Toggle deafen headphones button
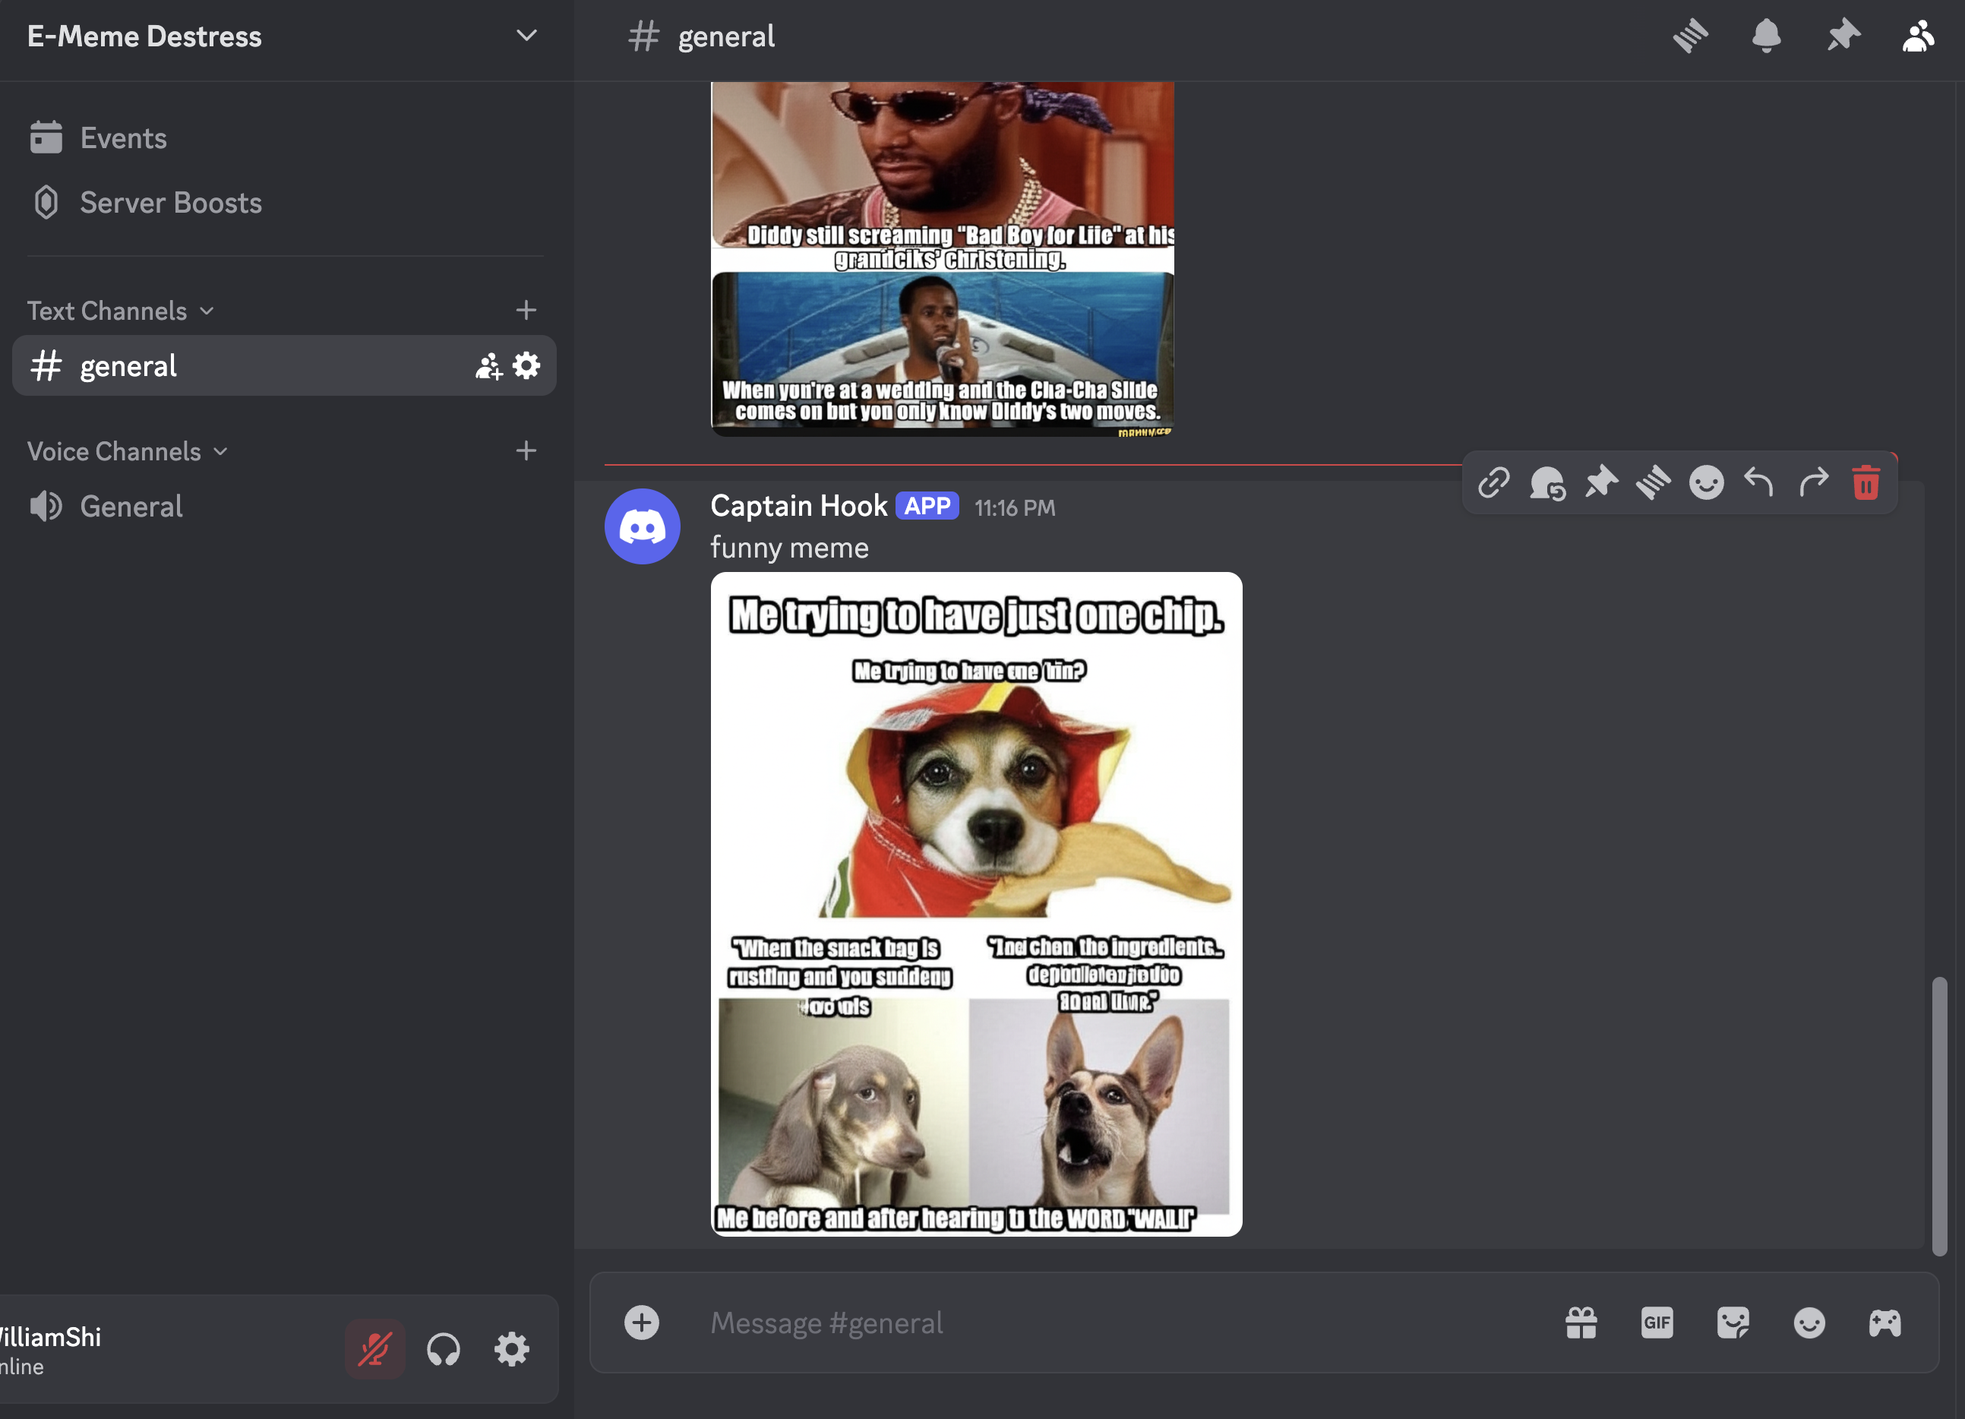The image size is (1965, 1419). 444,1349
